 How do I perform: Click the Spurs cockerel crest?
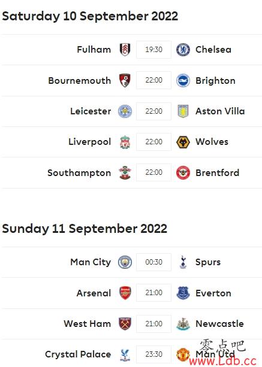183,262
